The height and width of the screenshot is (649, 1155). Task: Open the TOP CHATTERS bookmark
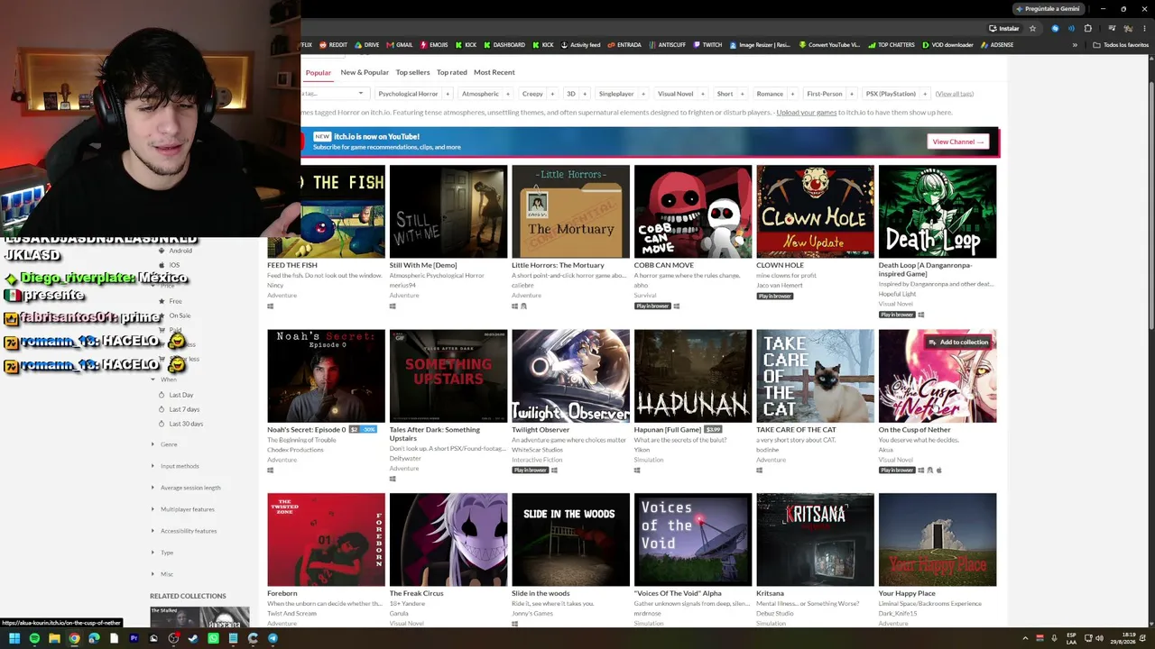point(891,45)
